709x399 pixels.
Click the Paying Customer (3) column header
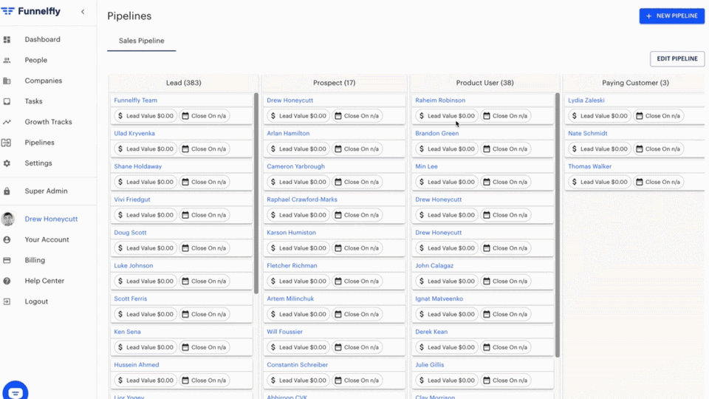(x=635, y=83)
